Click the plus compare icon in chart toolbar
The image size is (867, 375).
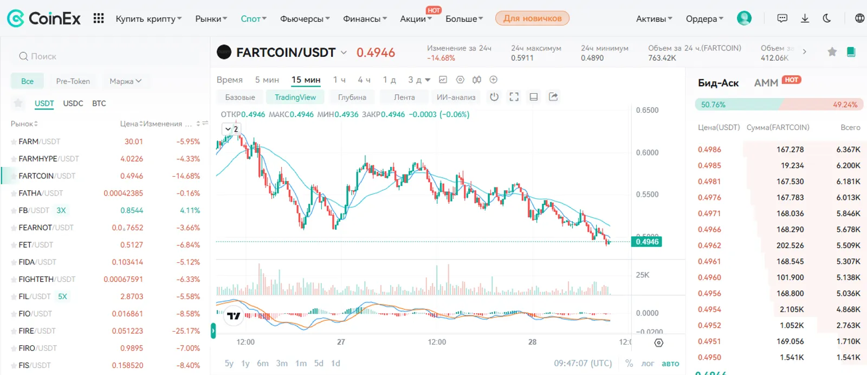[x=494, y=80]
